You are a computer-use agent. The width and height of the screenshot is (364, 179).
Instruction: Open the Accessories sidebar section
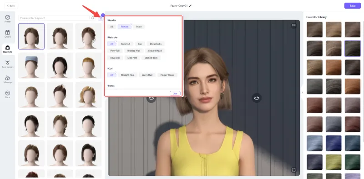[7, 65]
